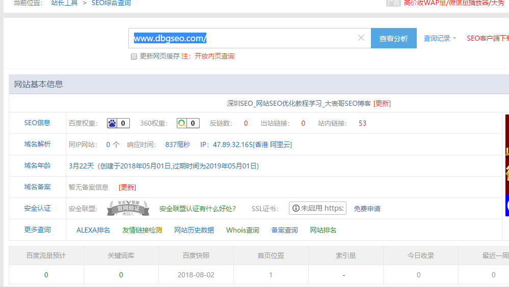Click the SEO客户端下载 link
This screenshot has height=287, width=509.
[488, 38]
